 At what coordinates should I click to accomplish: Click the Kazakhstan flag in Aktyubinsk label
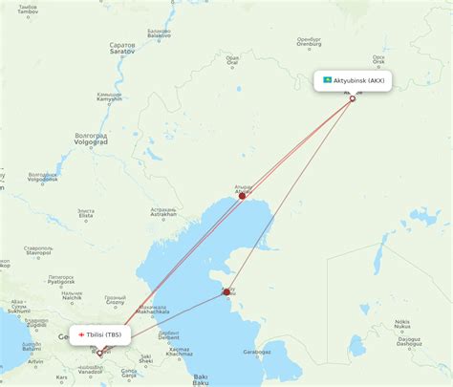[x=327, y=80]
